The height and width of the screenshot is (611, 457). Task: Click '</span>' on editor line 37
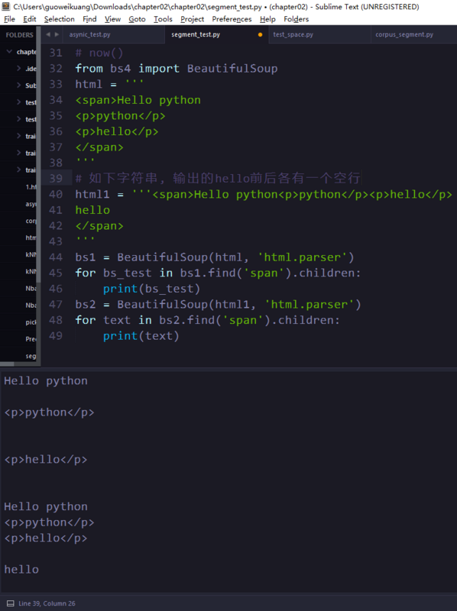pos(99,147)
